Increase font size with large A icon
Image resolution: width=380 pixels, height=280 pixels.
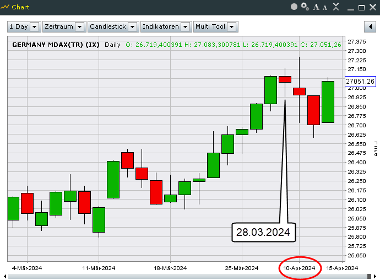click(x=316, y=7)
